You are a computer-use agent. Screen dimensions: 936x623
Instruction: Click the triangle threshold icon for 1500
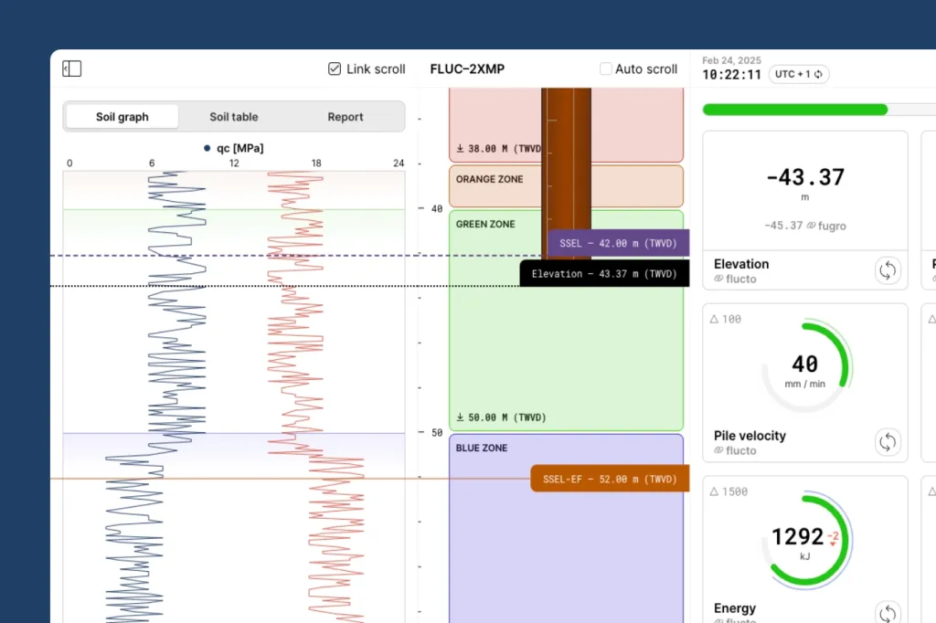(x=715, y=491)
